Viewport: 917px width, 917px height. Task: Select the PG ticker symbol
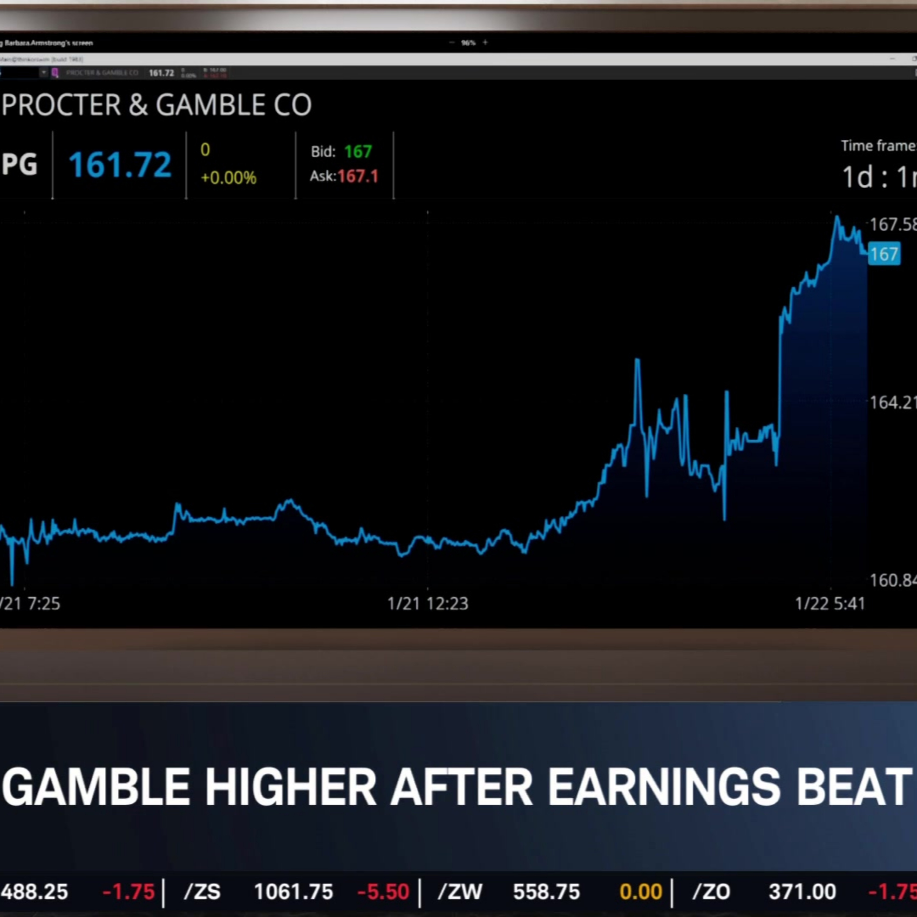tap(20, 165)
